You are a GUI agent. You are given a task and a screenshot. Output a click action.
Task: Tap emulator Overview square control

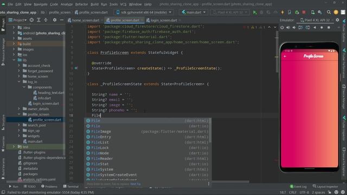click(x=329, y=28)
